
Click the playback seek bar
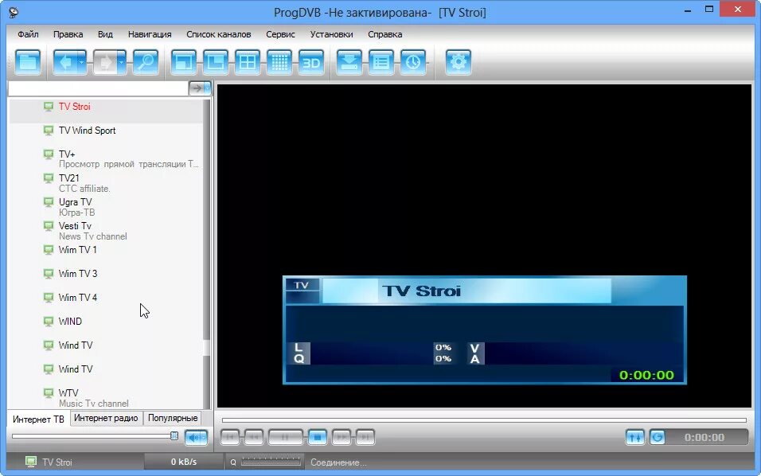coord(484,419)
